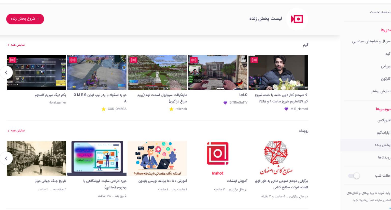Select ورزشی category in sidebar

tap(385, 67)
